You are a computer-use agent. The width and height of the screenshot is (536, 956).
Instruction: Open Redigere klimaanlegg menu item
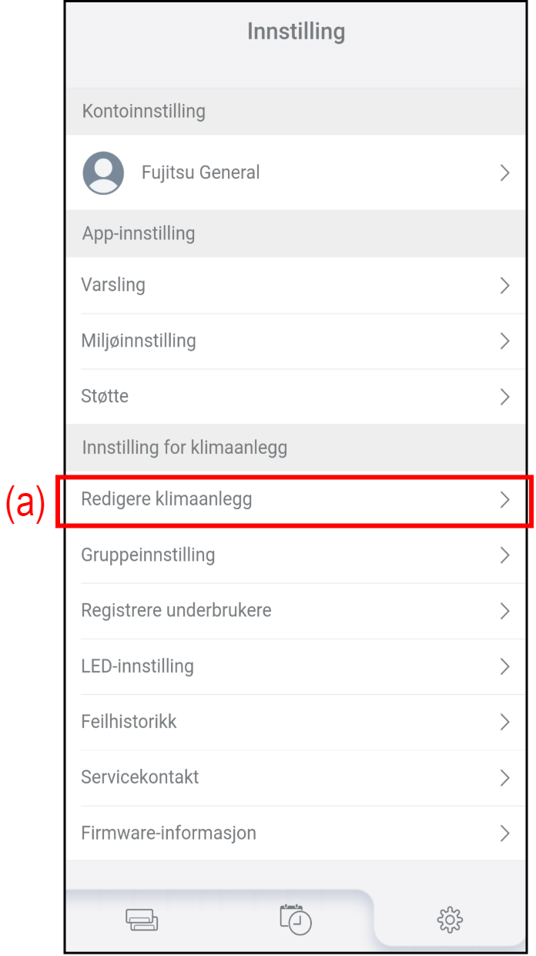(x=166, y=499)
